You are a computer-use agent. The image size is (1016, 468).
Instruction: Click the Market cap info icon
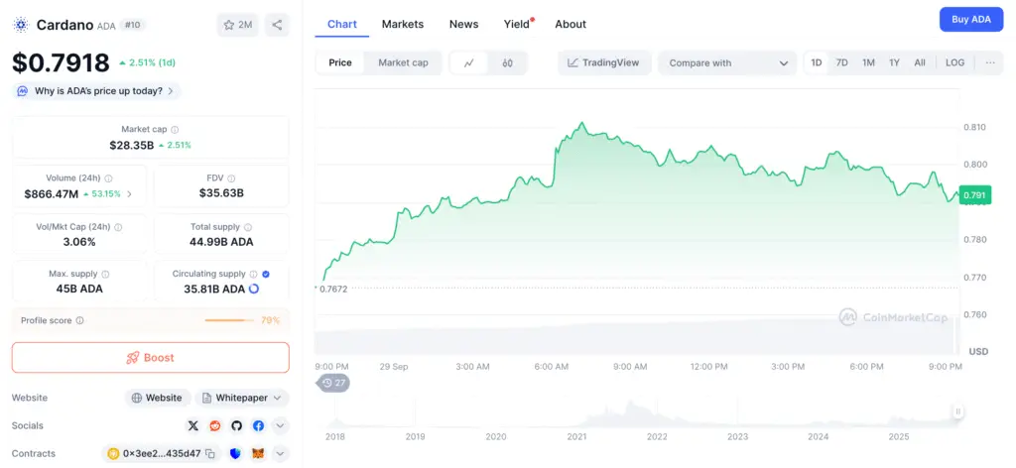click(x=175, y=130)
